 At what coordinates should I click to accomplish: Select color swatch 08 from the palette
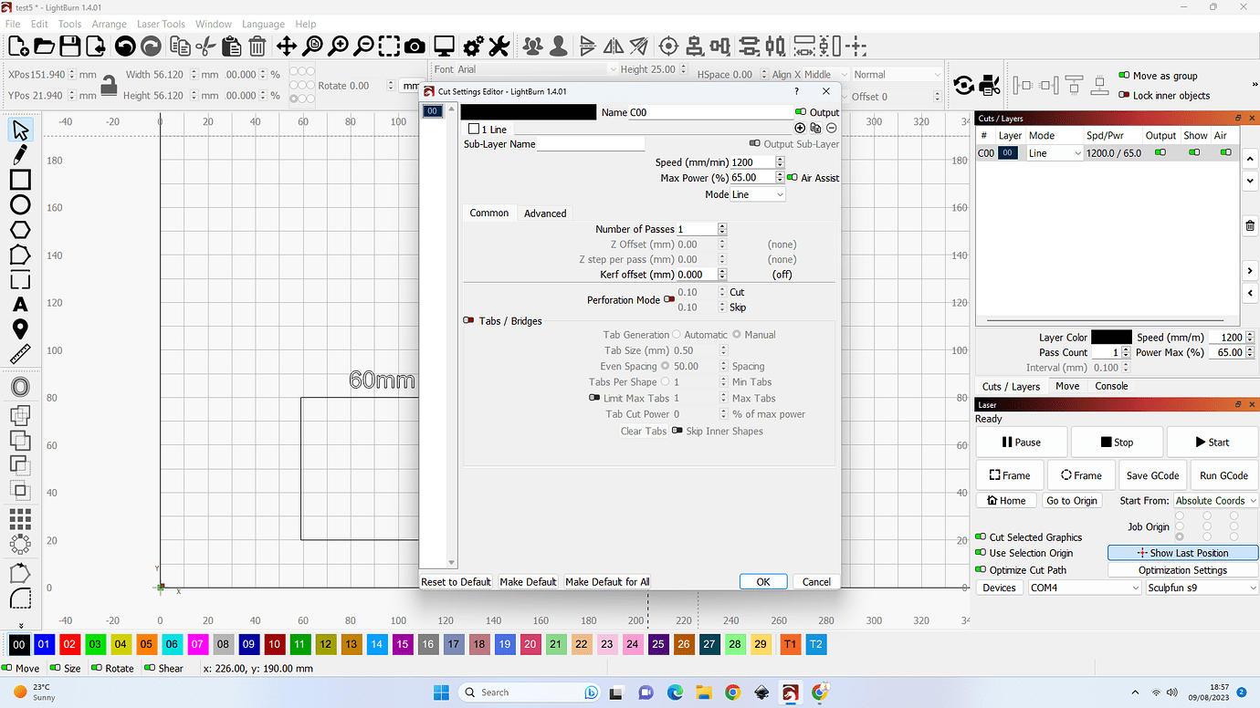tap(223, 644)
